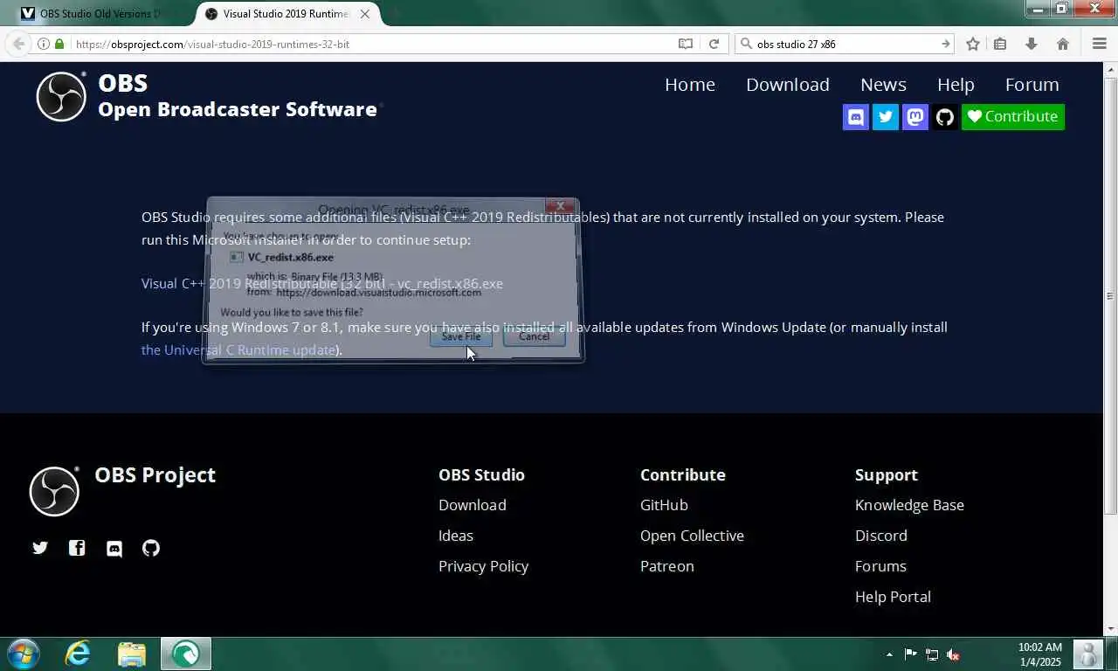Go to Home in the site navigation
Screen dimensions: 1118x671
690,85
